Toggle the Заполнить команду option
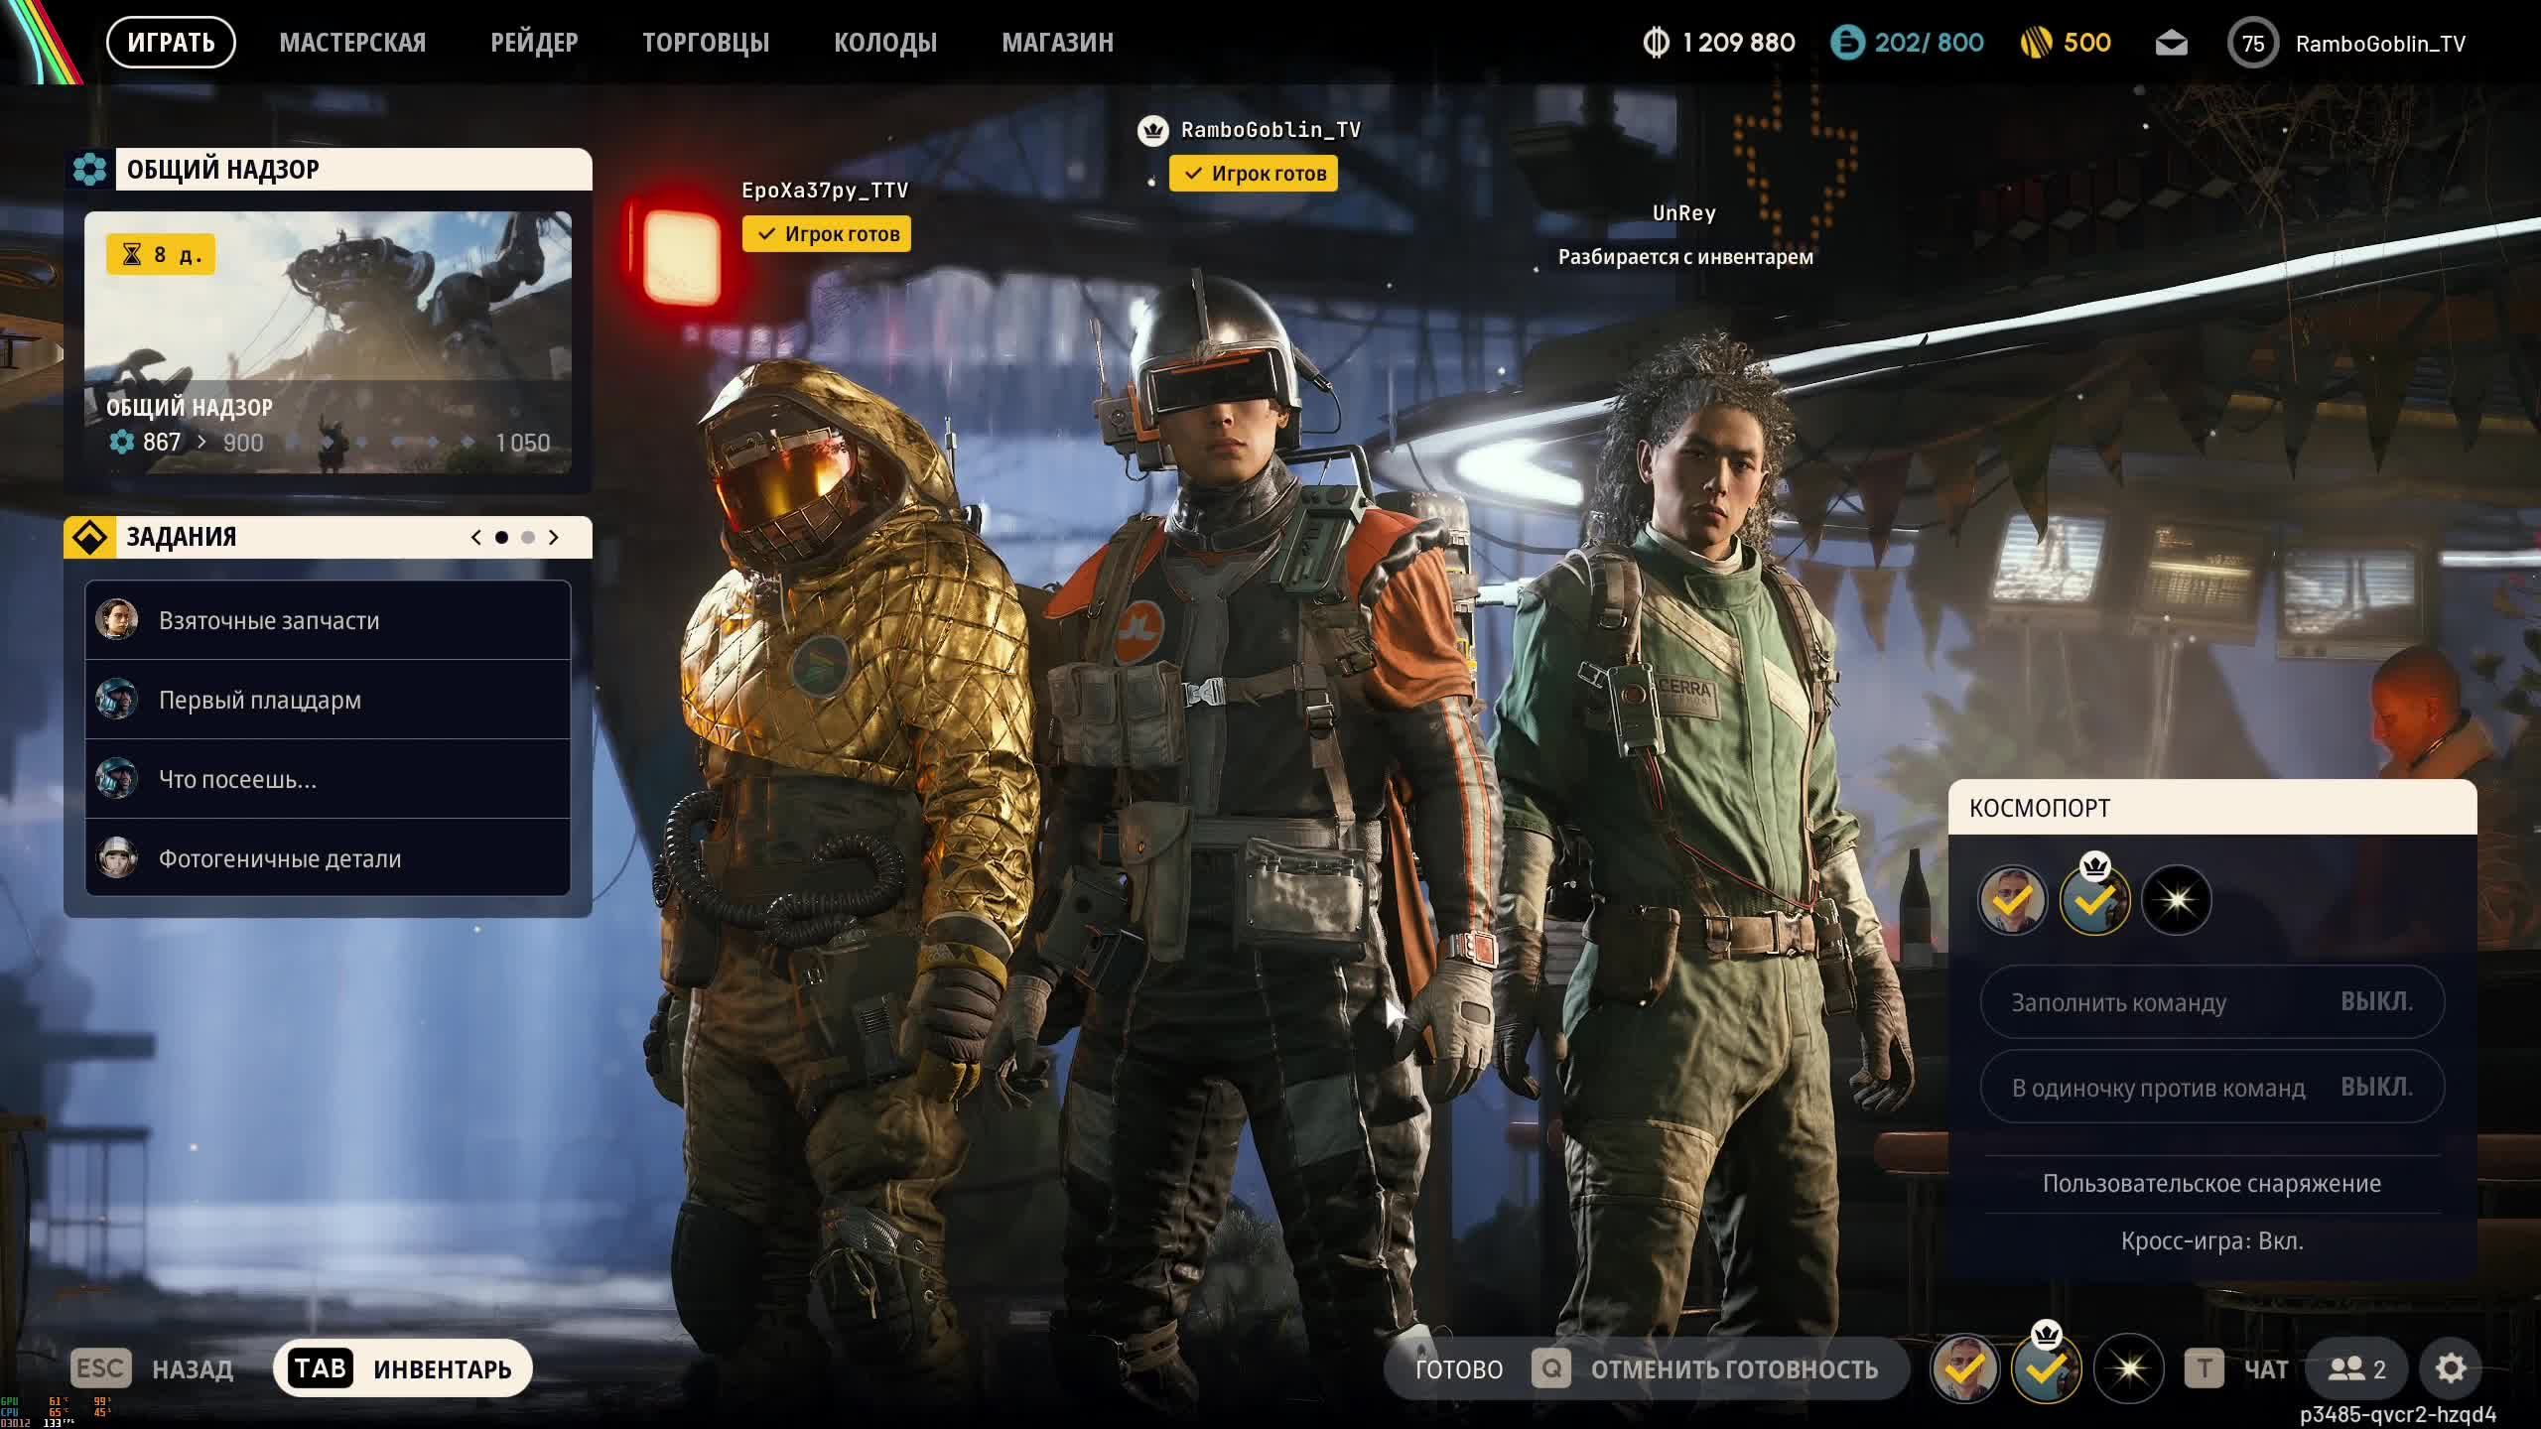This screenshot has height=1429, width=2541. pyautogui.click(x=2211, y=1002)
